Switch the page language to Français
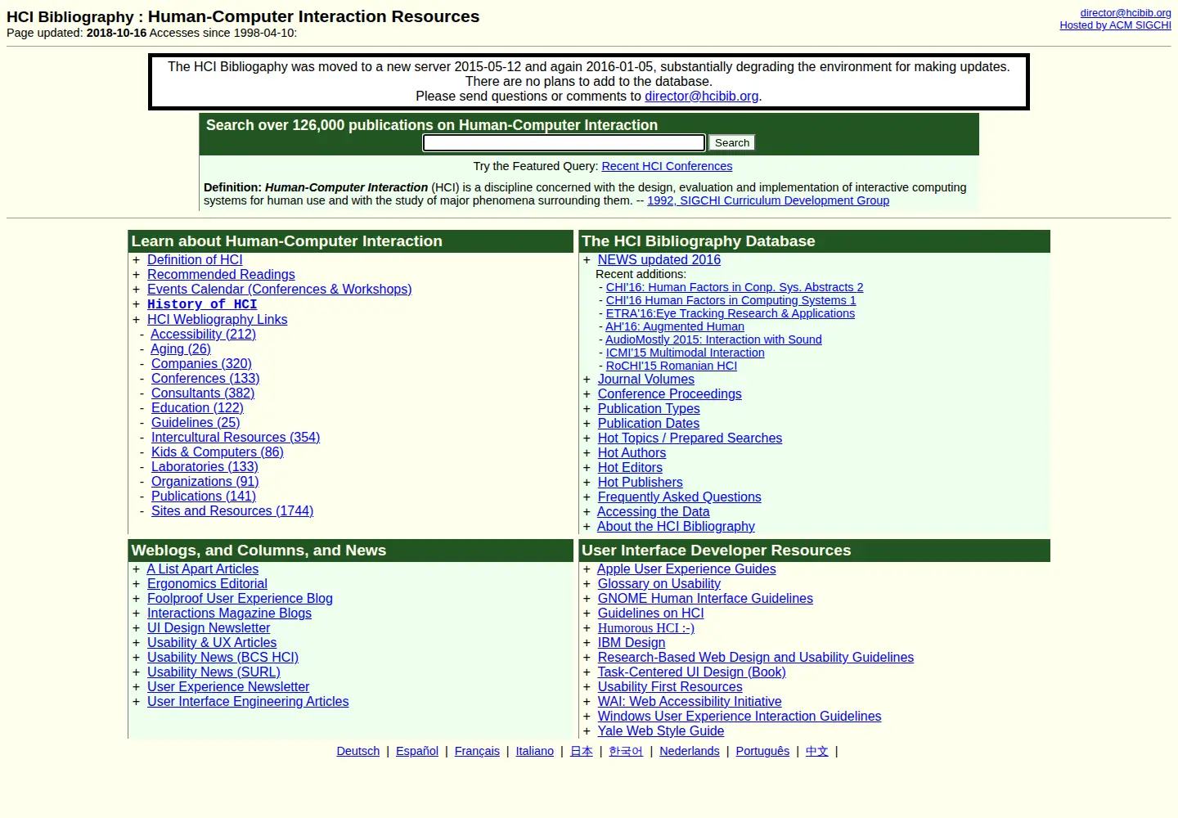1178x818 pixels. [x=477, y=751]
